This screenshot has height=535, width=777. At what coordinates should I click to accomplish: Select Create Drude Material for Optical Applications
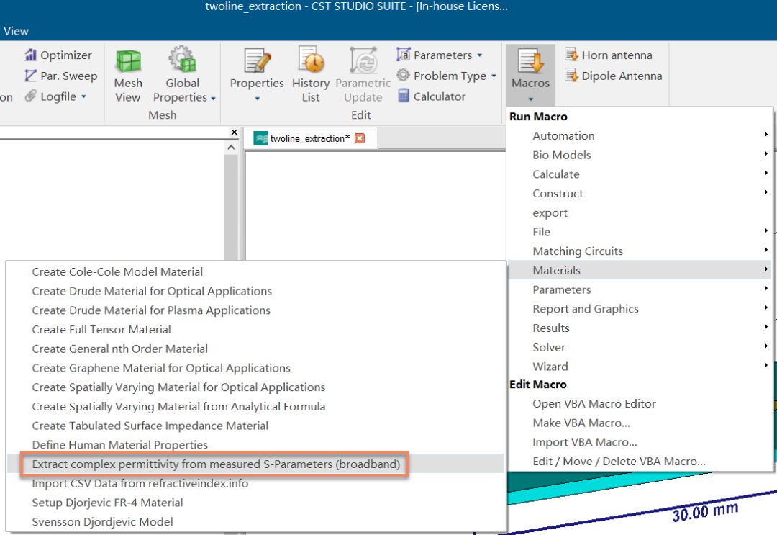(255, 291)
